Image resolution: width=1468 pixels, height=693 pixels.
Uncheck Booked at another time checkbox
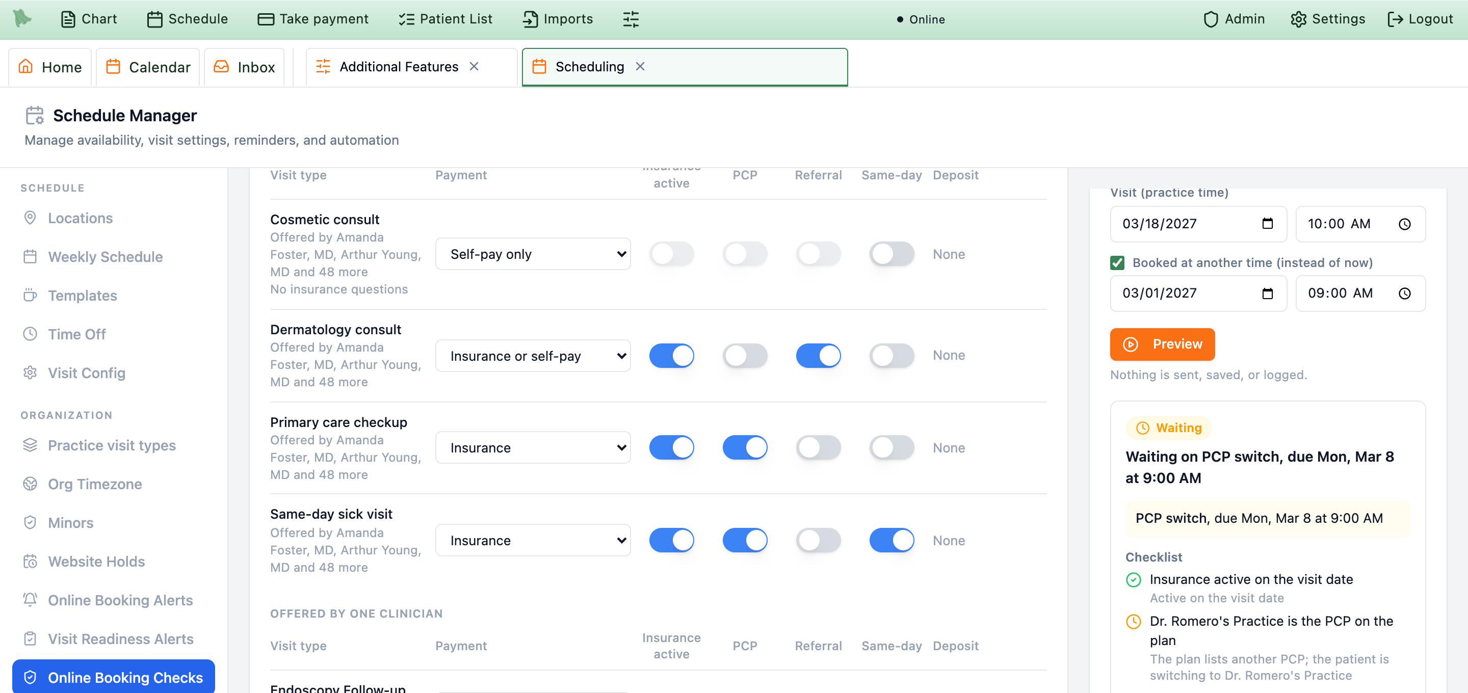click(1117, 263)
